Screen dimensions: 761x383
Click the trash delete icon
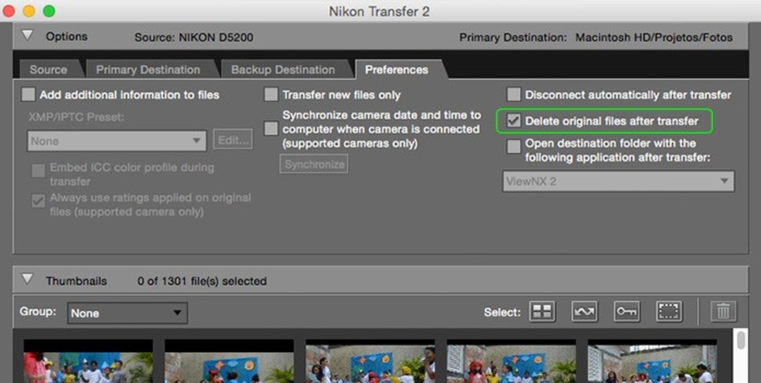(x=723, y=311)
